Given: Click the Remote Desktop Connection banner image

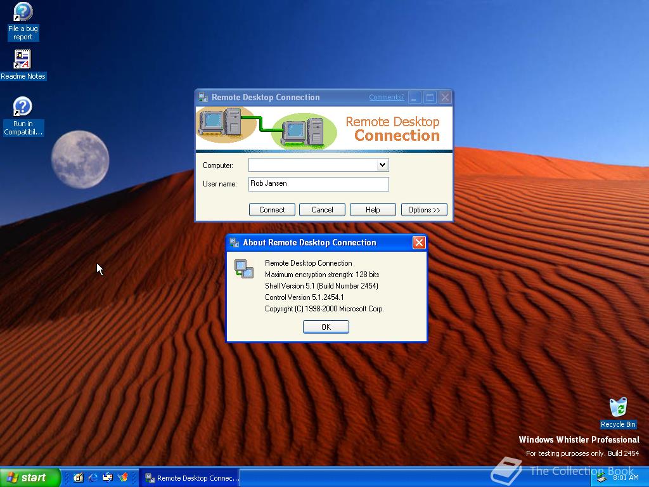Looking at the screenshot, I should click(324, 129).
